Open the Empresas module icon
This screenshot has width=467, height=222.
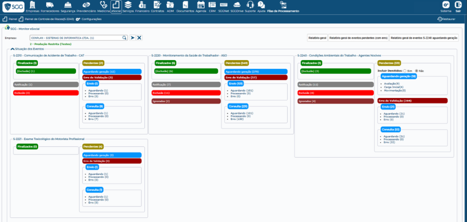coord(32,5)
